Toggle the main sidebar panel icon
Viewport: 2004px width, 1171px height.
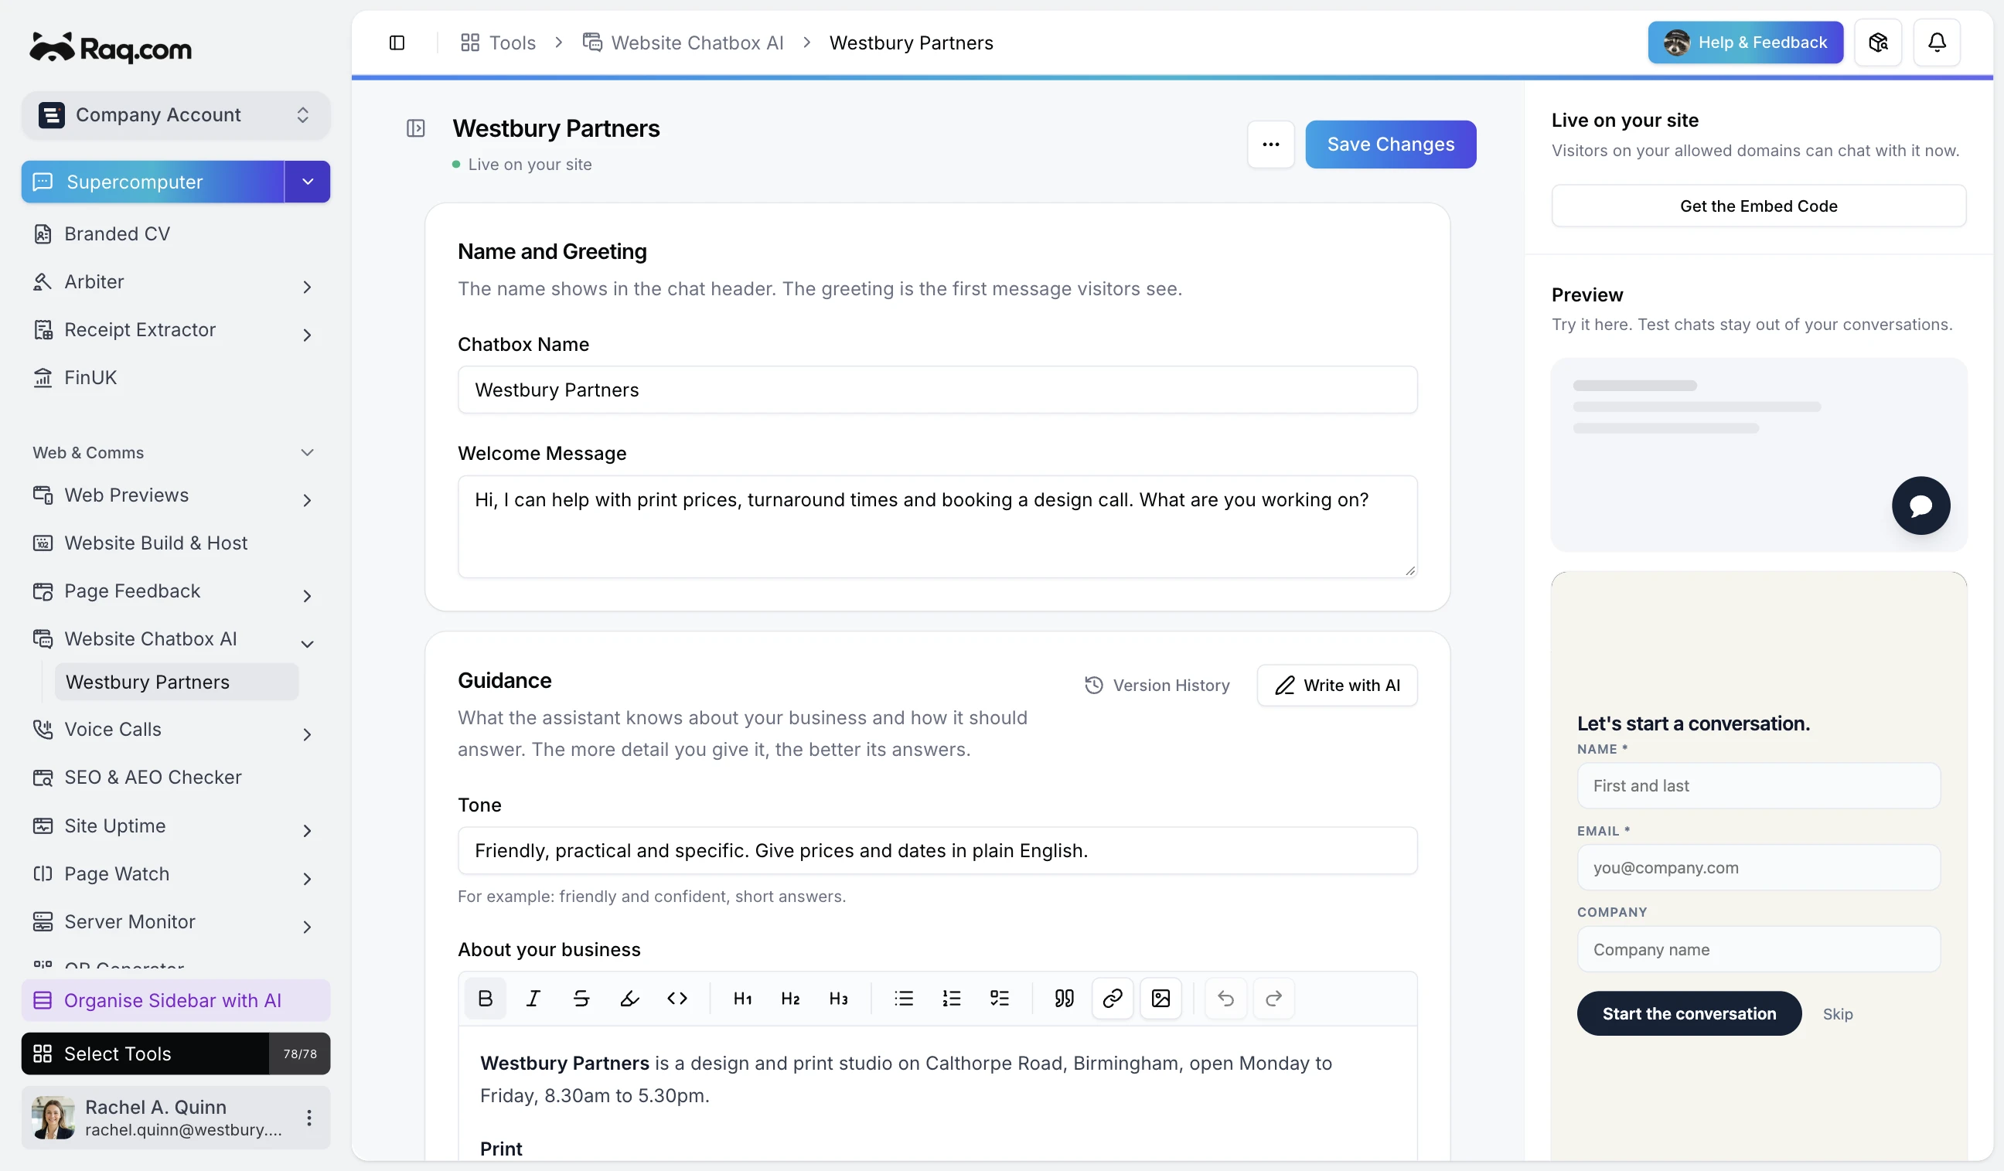[397, 43]
